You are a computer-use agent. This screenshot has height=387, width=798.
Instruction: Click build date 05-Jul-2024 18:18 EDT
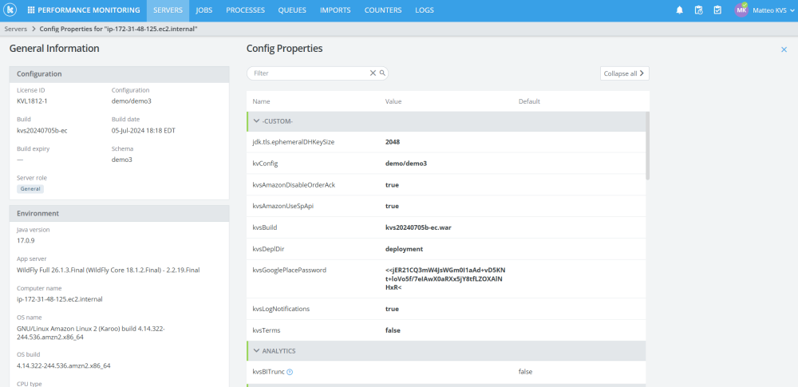(x=144, y=130)
